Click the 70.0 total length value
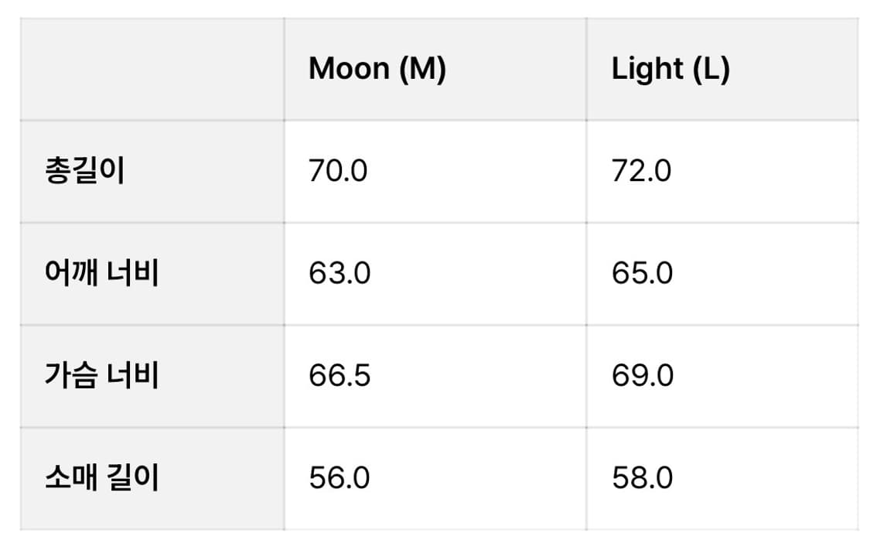This screenshot has width=870, height=550. pos(338,171)
